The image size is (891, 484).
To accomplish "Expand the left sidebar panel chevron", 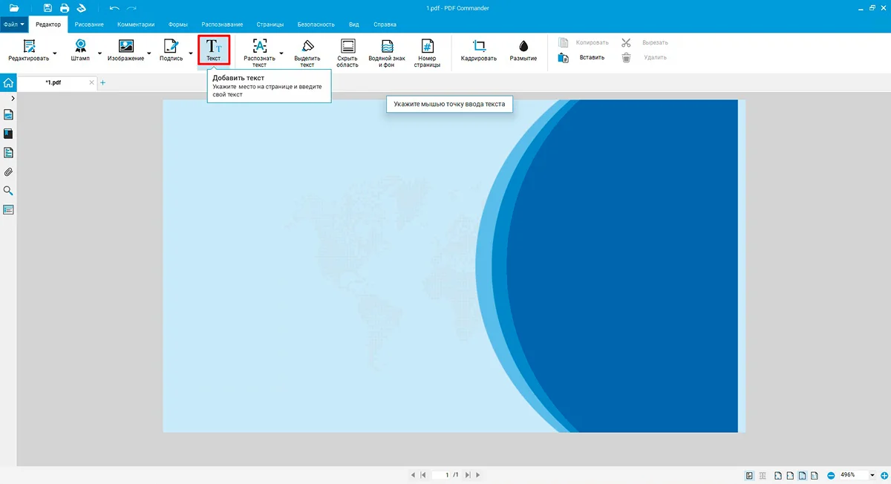I will 13,98.
